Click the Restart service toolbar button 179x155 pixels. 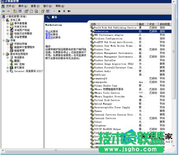click(69, 11)
